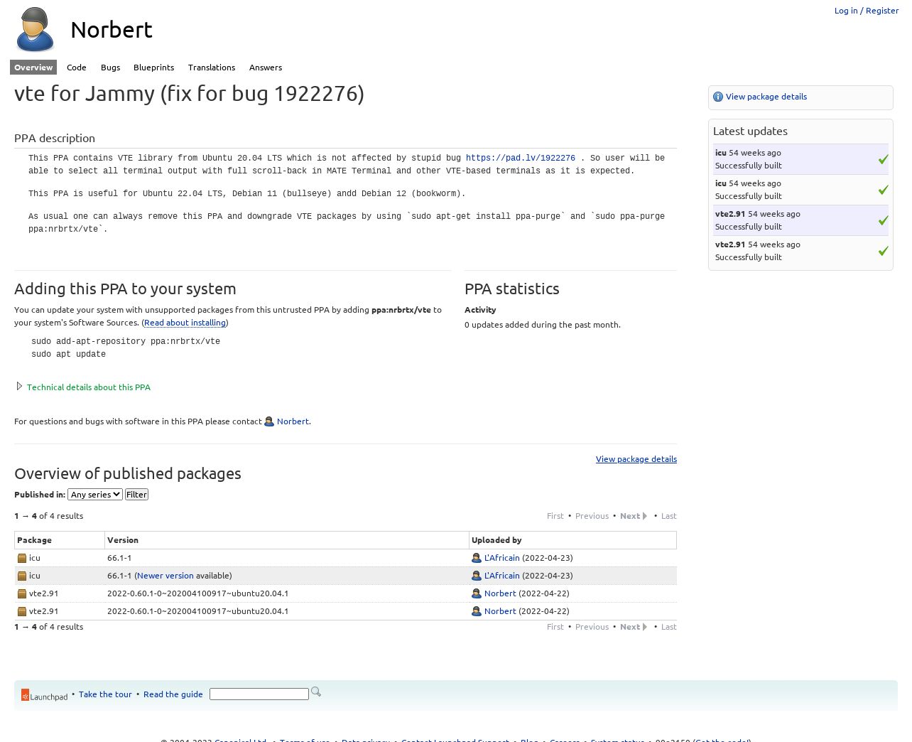Open Norbert's profile from the contact sentence
The height and width of the screenshot is (742, 912).
point(293,421)
